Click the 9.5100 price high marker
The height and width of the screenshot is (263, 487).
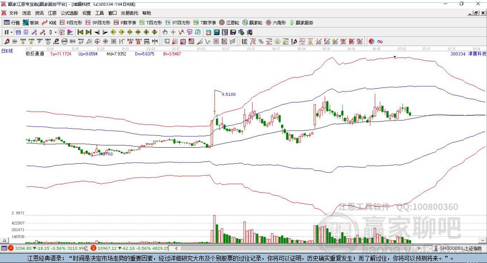[229, 94]
